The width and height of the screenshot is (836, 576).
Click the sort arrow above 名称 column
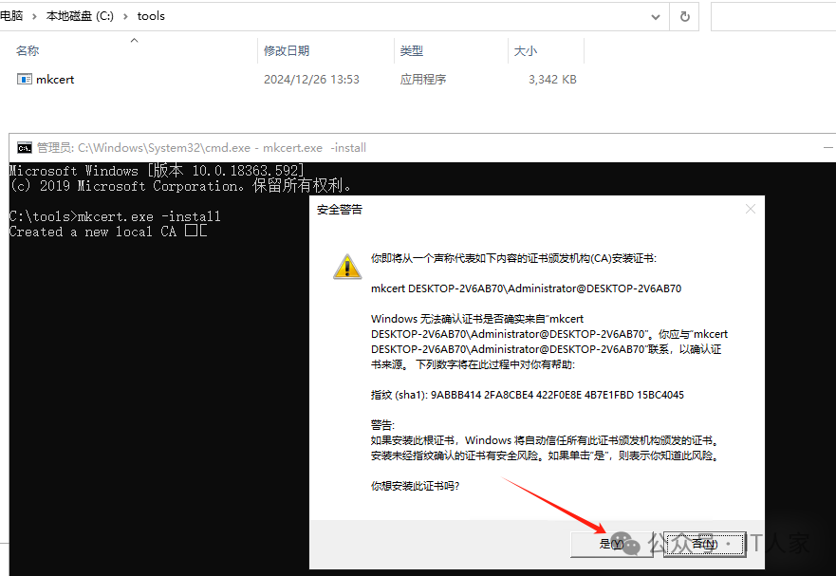pyautogui.click(x=135, y=40)
